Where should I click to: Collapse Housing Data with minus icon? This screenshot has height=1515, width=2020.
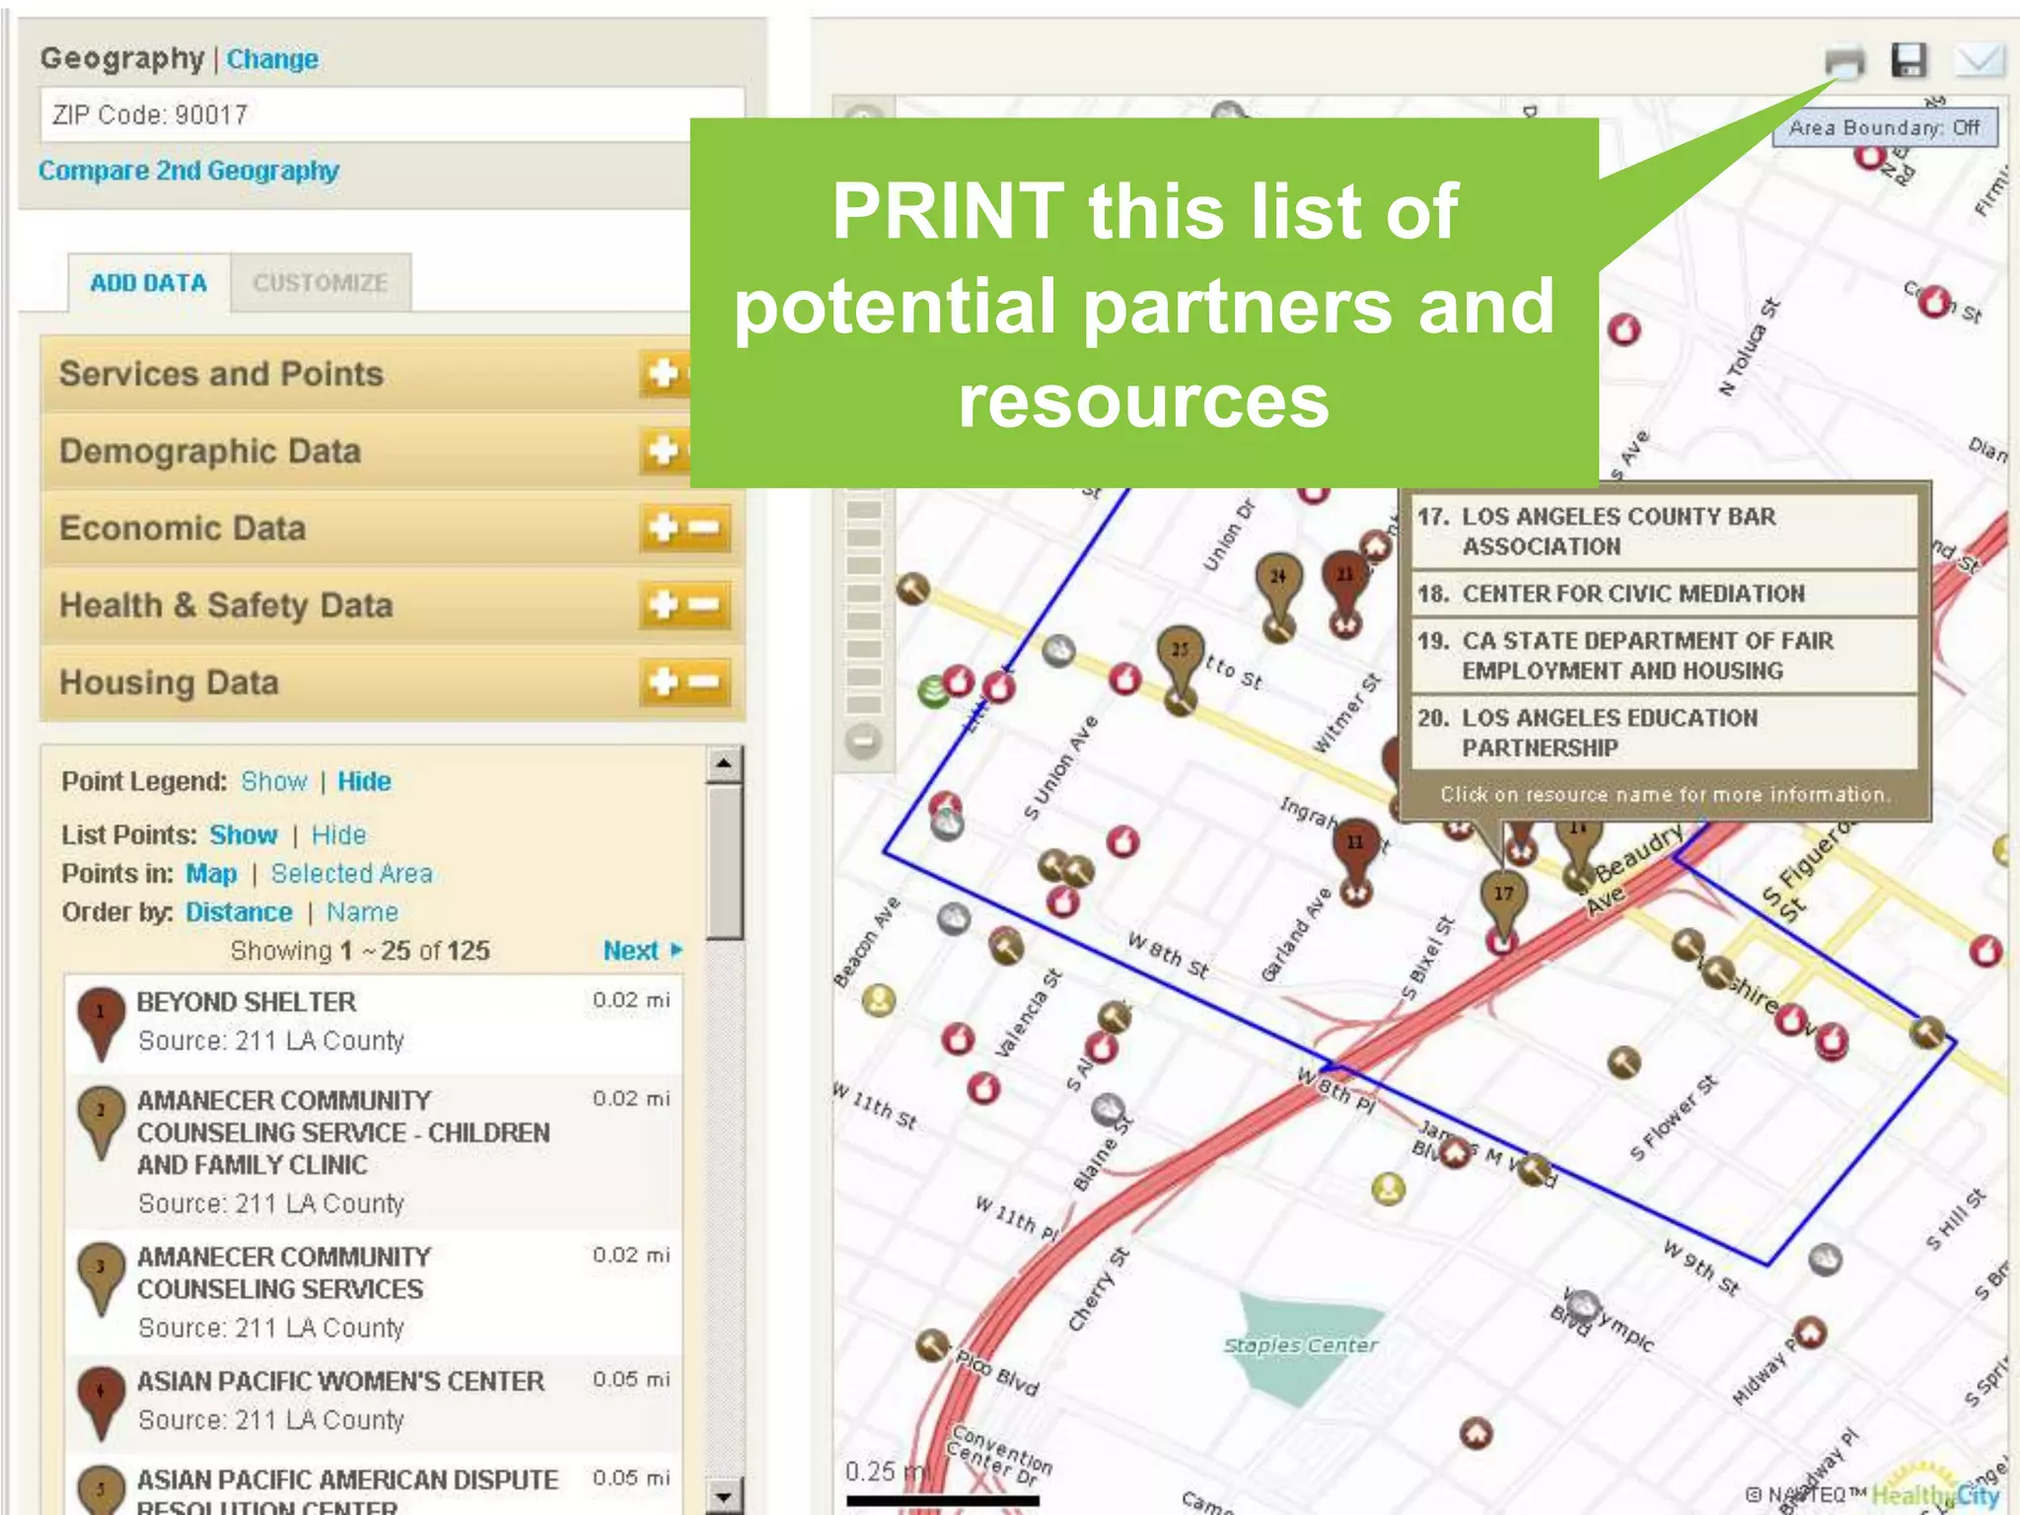[x=704, y=681]
